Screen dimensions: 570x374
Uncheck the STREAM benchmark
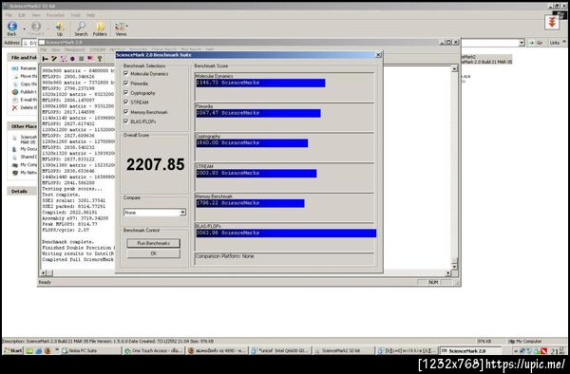point(126,102)
